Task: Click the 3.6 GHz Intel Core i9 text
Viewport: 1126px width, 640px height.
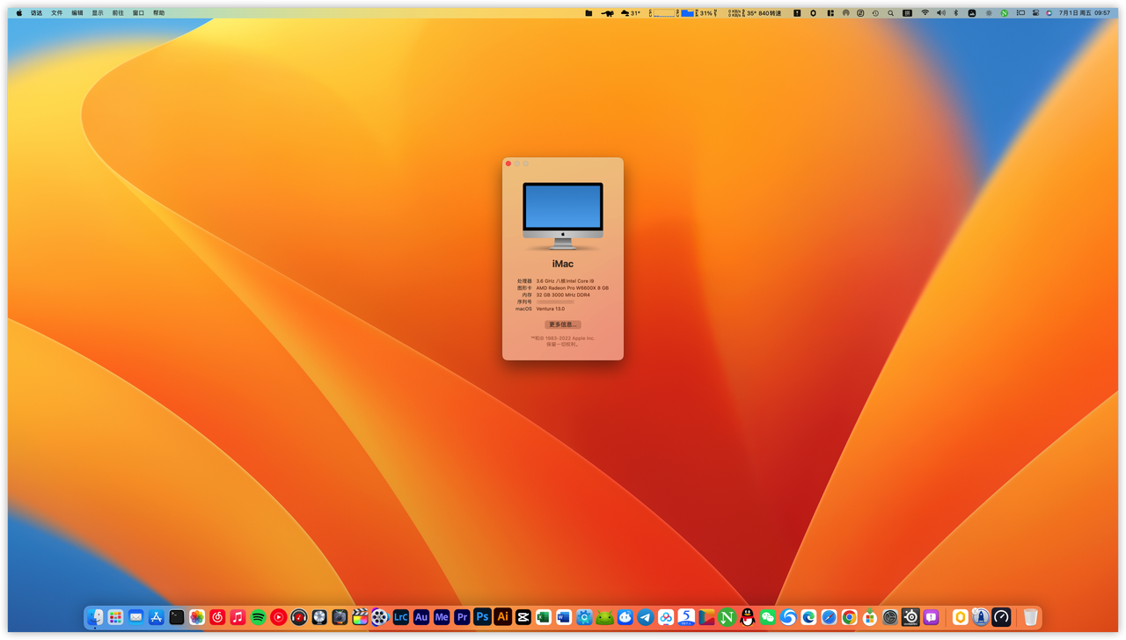Action: coord(565,280)
